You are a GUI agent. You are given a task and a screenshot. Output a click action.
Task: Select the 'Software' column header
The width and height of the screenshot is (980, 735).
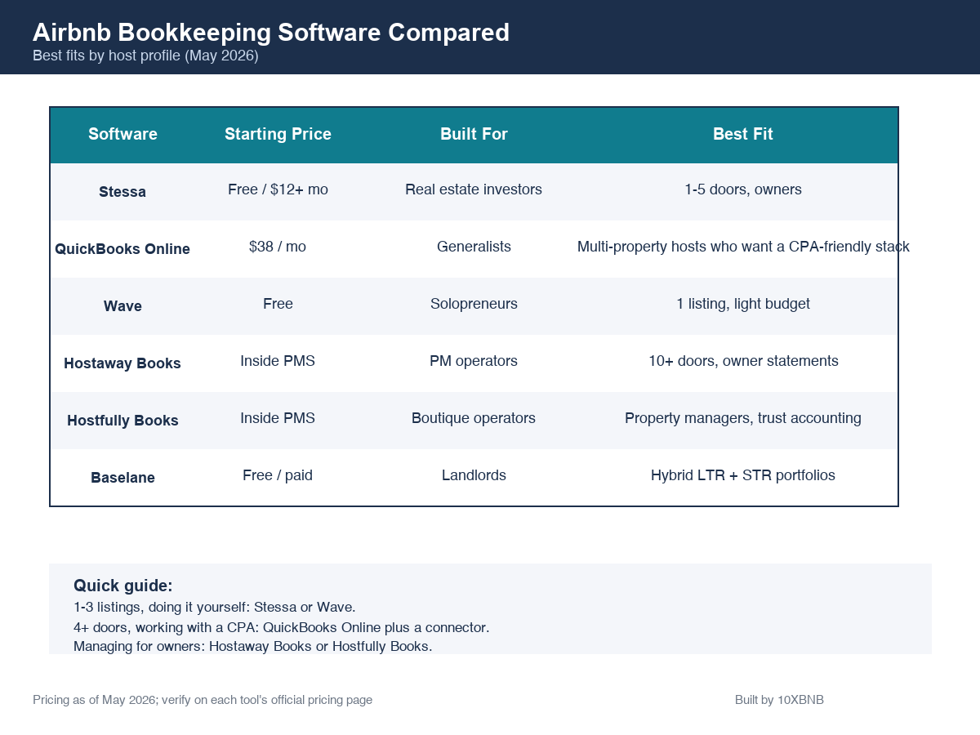pos(122,134)
